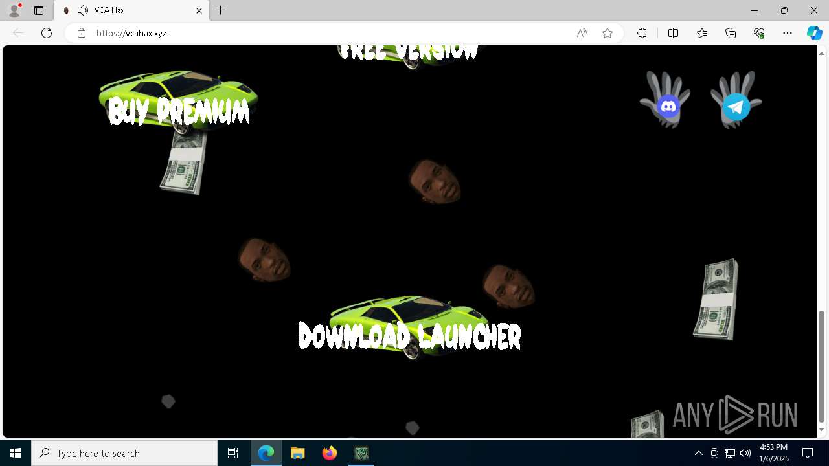Open the volume speaker tray icon
The height and width of the screenshot is (466, 829).
745,453
